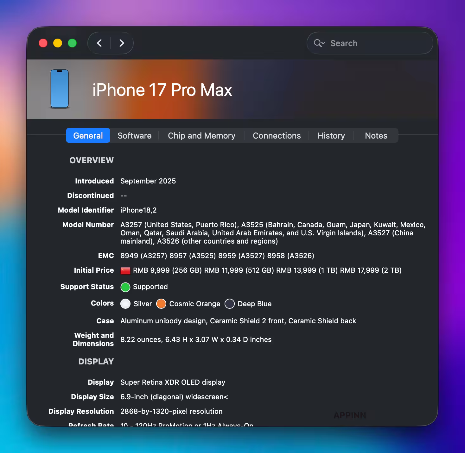465x453 pixels.
Task: Select the Deep Blue color dot
Action: (x=230, y=304)
